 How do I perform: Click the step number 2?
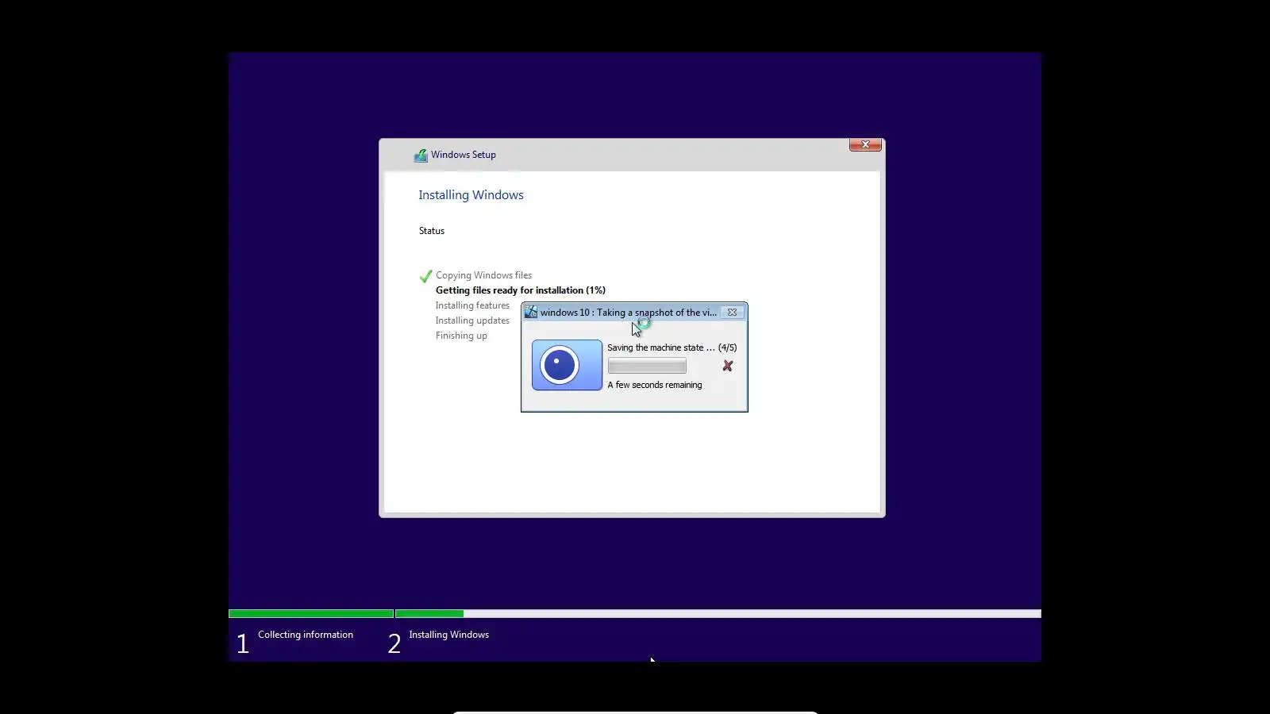(x=394, y=643)
